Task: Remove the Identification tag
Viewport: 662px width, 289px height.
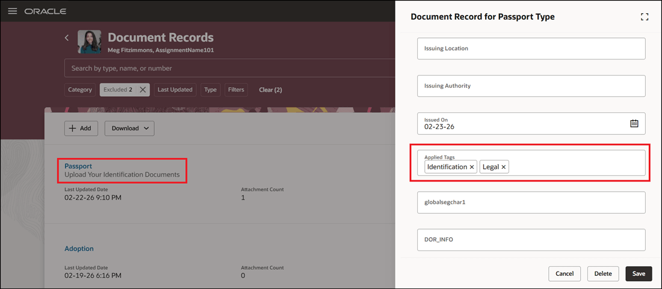Action: pos(472,167)
